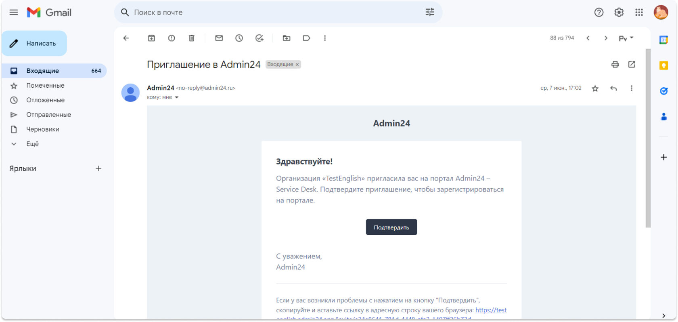678x322 pixels.
Task: Open Google Calendar side panel
Action: [663, 40]
